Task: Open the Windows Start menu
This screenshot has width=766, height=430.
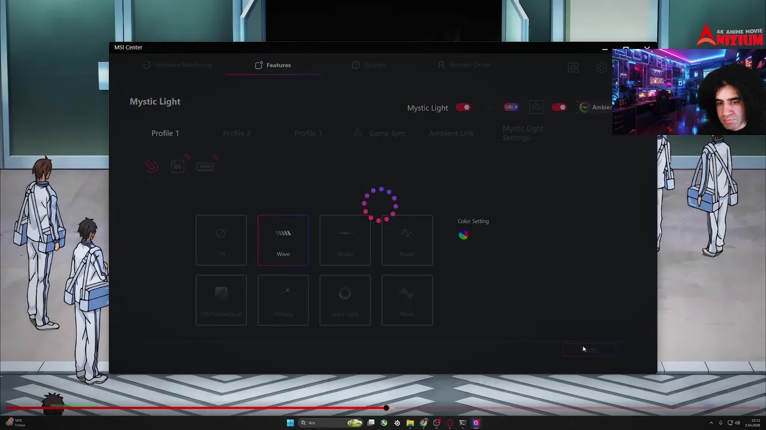Action: point(290,423)
